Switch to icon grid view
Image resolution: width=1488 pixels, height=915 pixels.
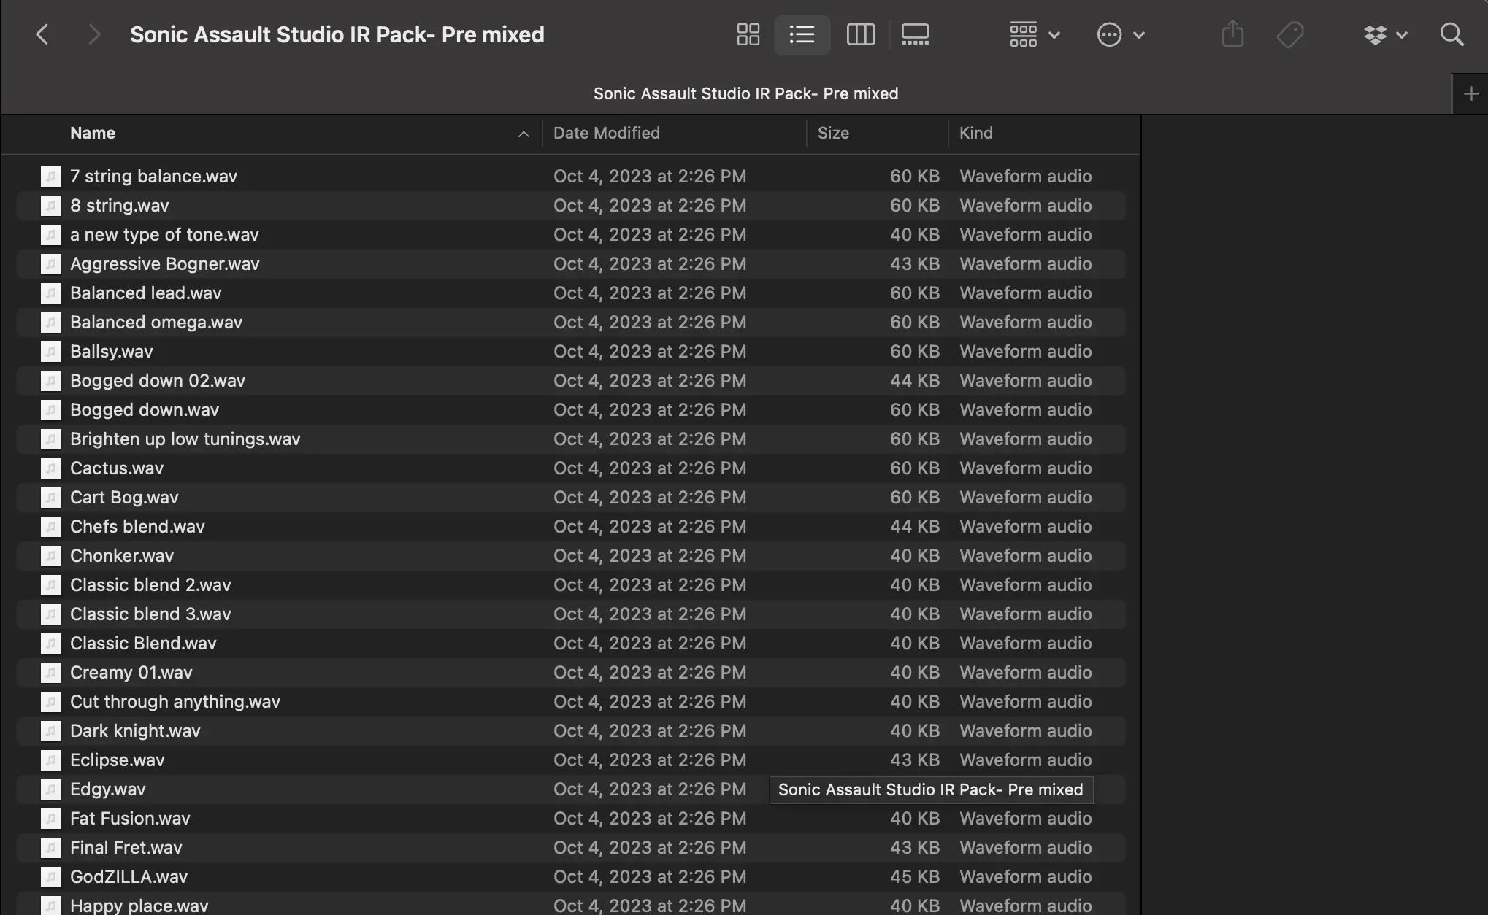748,34
